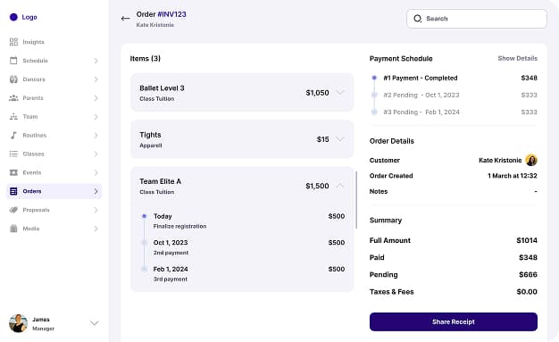Select the Media sidebar icon
This screenshot has width=559, height=342.
13,229
